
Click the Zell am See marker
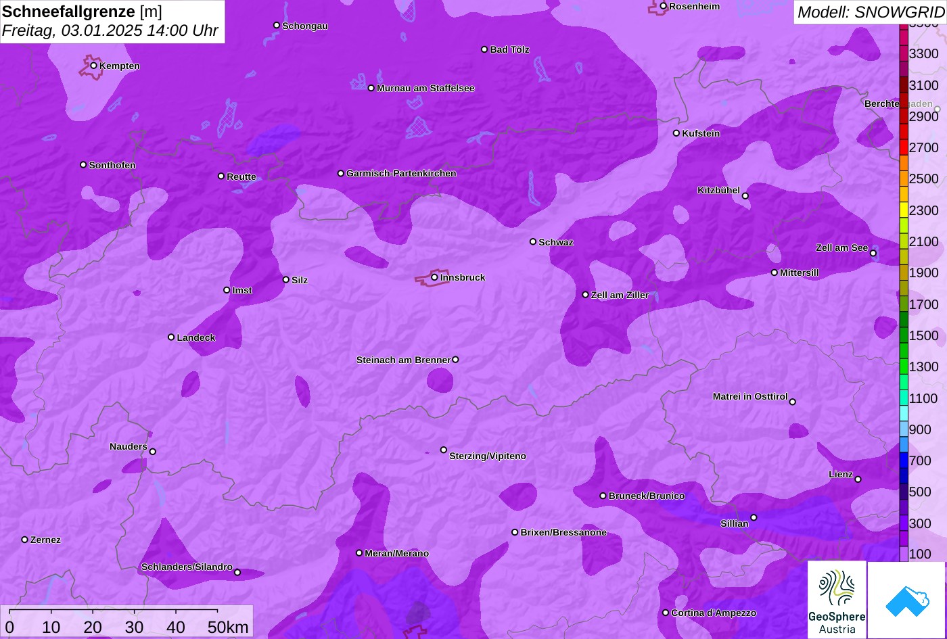pyautogui.click(x=873, y=254)
